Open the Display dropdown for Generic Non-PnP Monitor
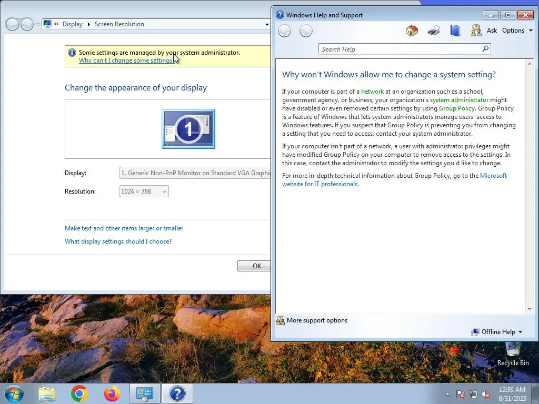 [x=195, y=173]
